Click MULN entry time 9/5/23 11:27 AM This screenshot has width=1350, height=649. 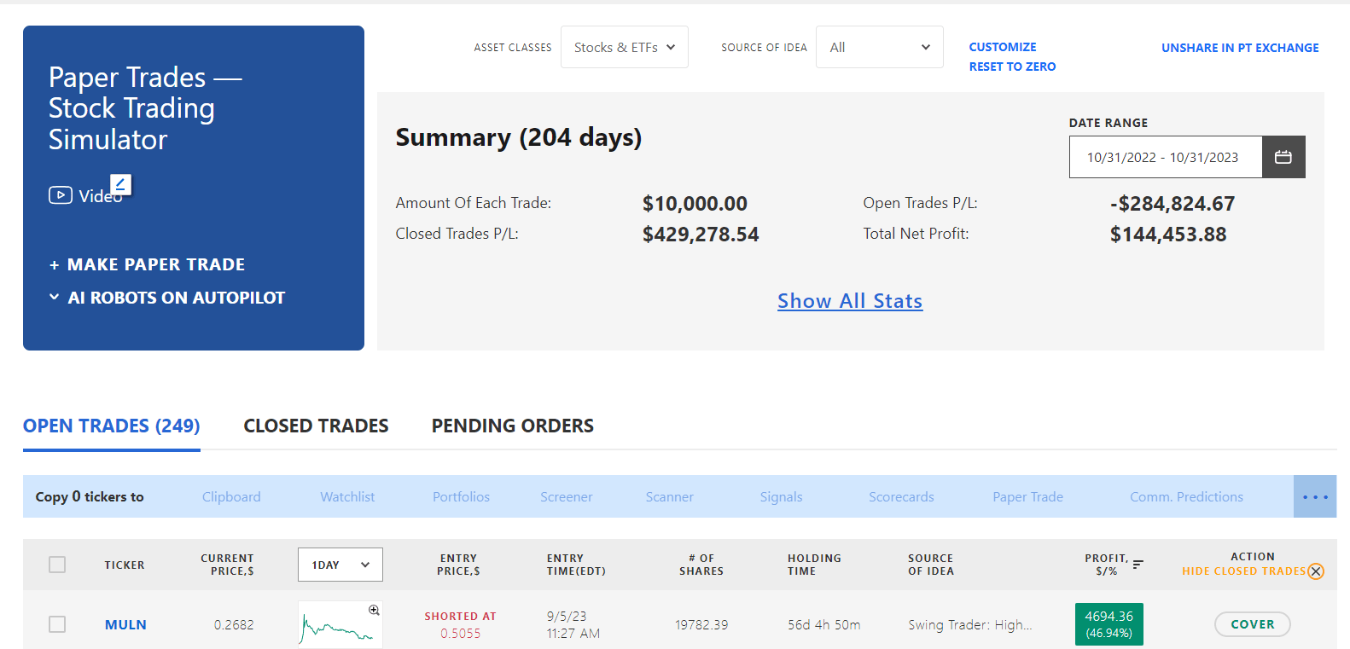point(573,624)
